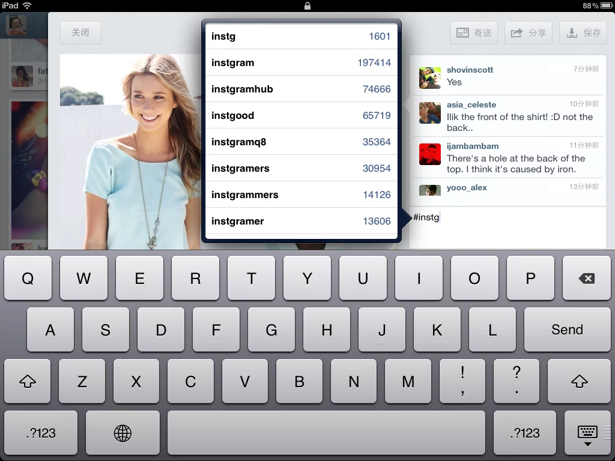Tap the Y key
This screenshot has width=615, height=461.
pyautogui.click(x=307, y=278)
